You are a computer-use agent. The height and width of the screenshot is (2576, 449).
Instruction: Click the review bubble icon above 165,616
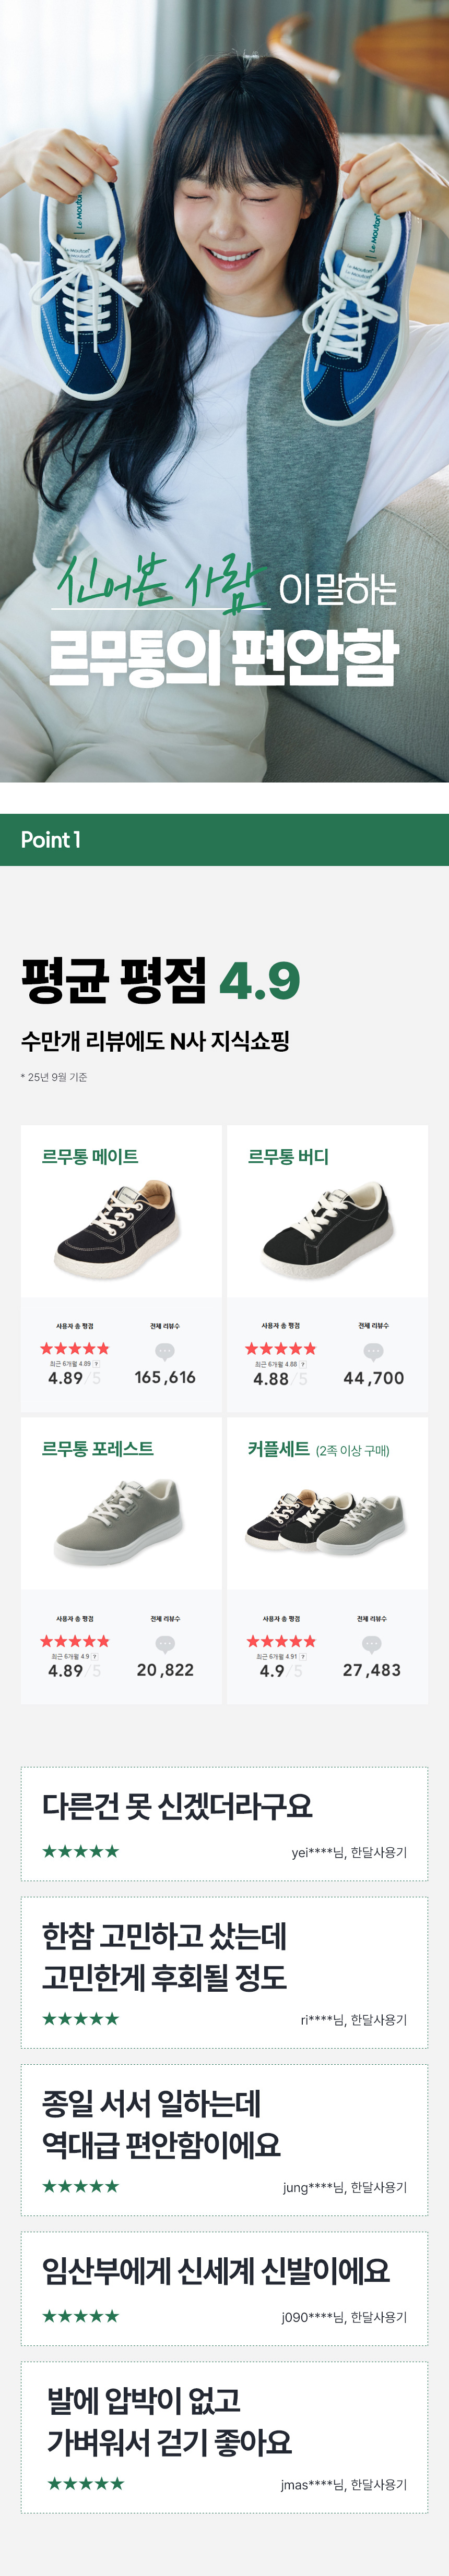tap(165, 1351)
